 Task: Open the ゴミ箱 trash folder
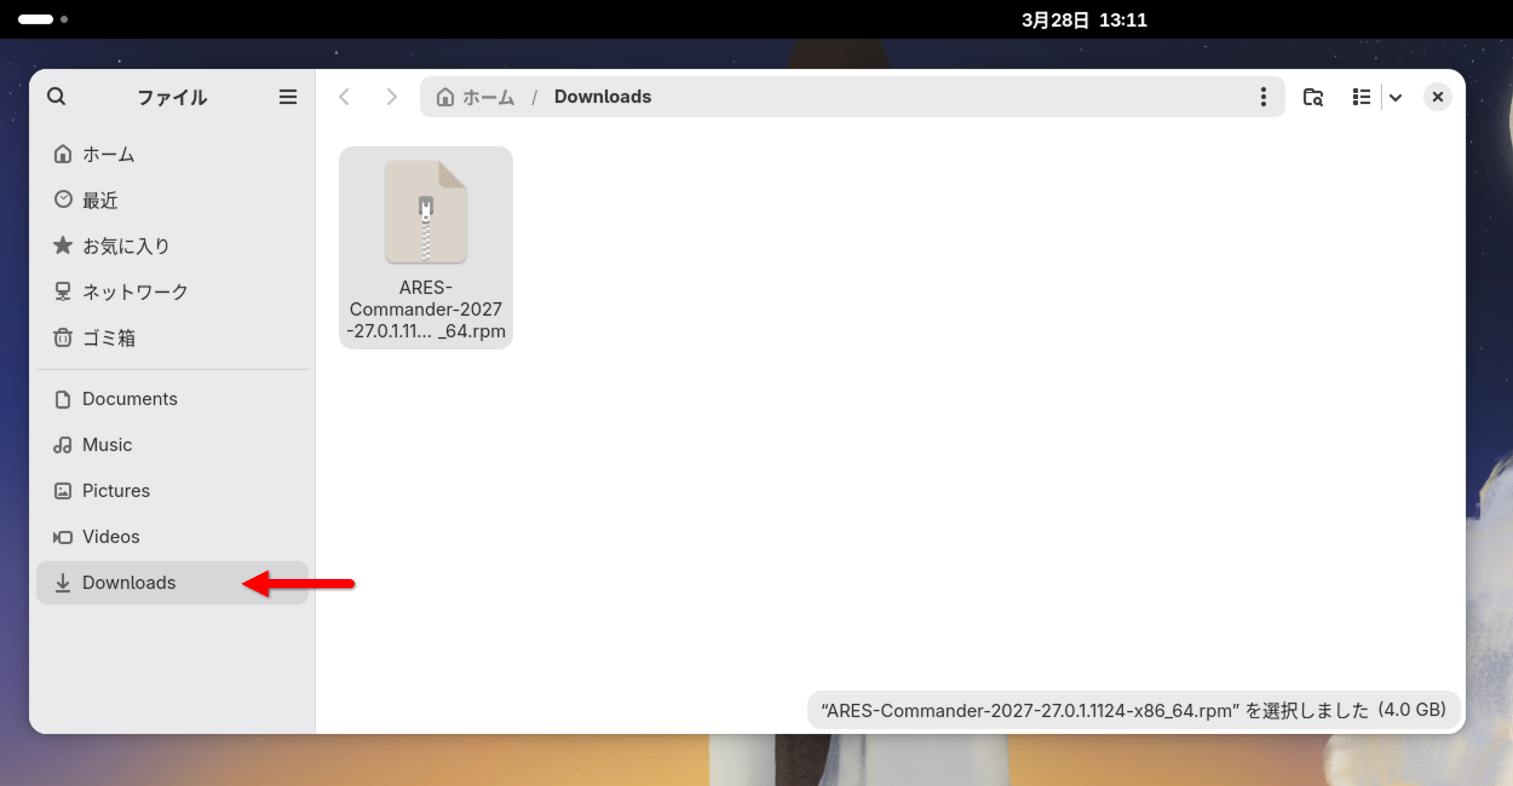pyautogui.click(x=109, y=338)
